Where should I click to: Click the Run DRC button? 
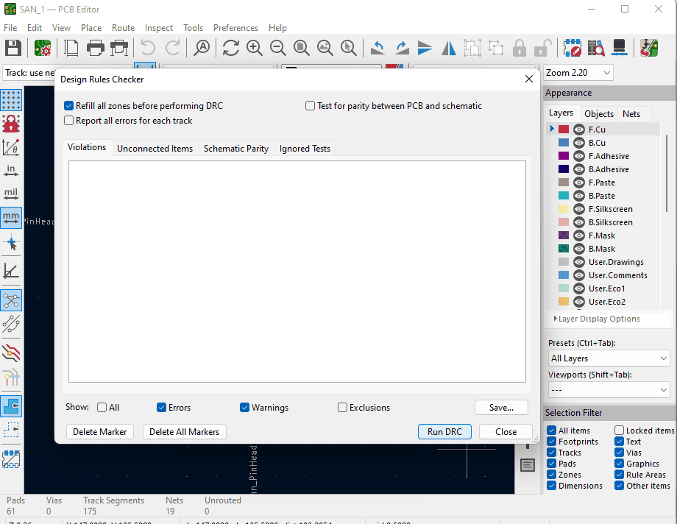point(444,432)
